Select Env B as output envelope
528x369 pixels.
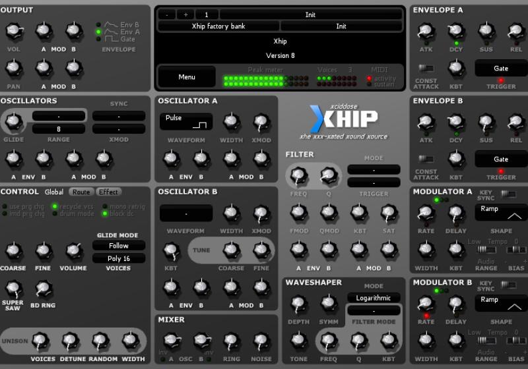pos(99,24)
